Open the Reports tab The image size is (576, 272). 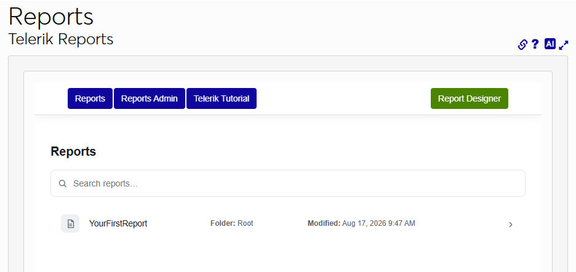tap(90, 98)
